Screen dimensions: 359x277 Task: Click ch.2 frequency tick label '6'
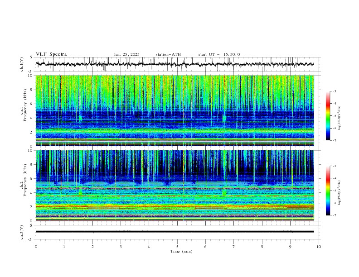coord(32,179)
